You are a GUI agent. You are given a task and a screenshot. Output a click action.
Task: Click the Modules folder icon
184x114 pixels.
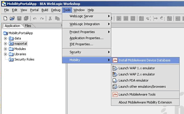[11, 49]
